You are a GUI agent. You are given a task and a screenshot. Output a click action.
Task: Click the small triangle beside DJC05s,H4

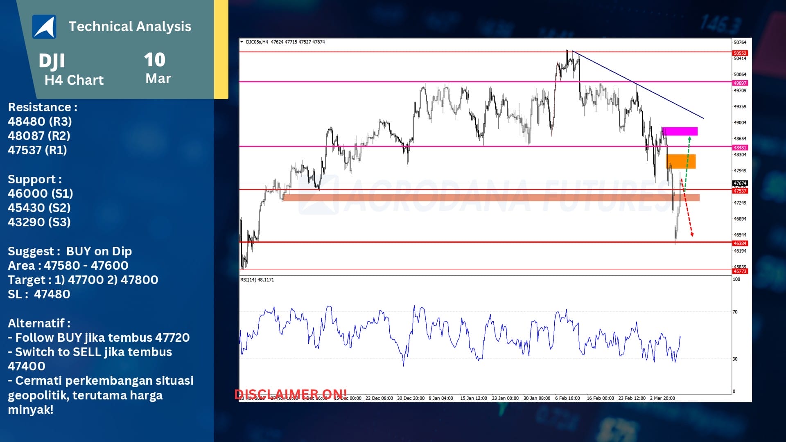(242, 42)
